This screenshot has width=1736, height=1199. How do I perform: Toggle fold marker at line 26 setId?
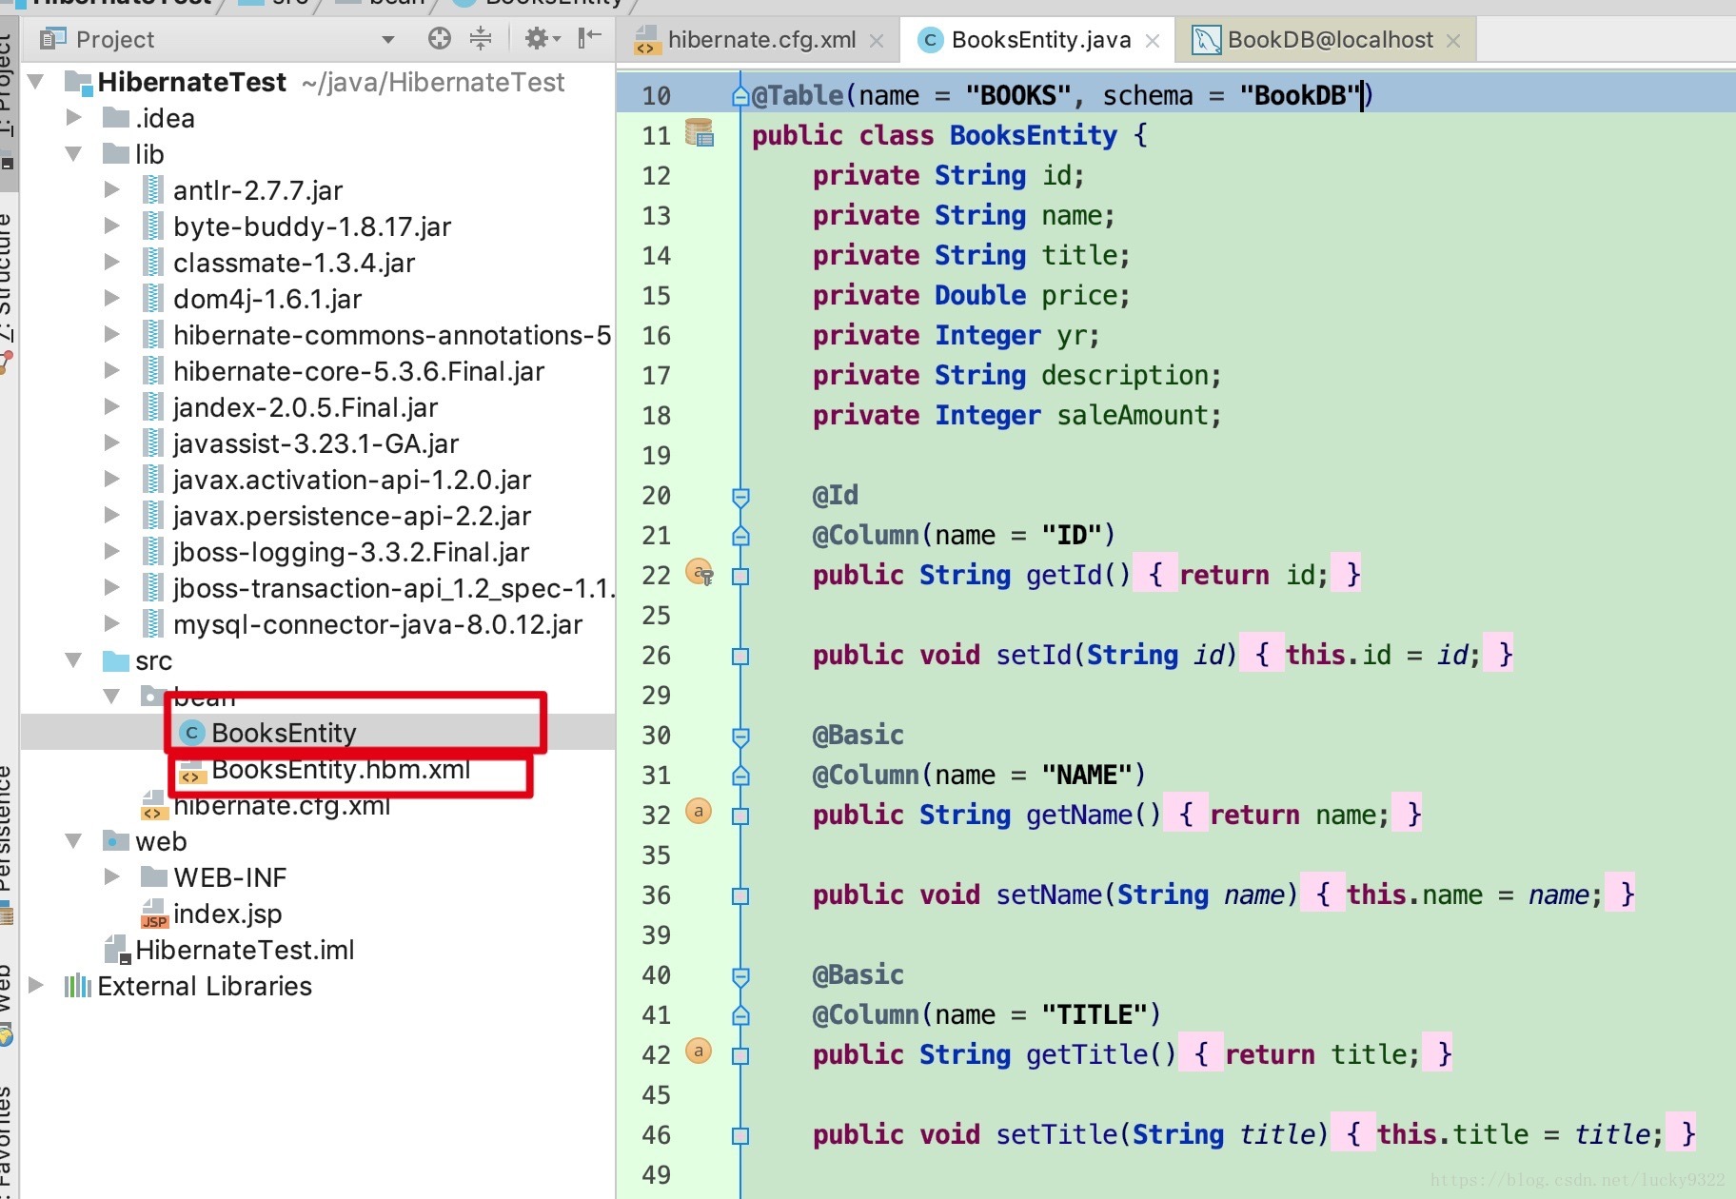740,656
